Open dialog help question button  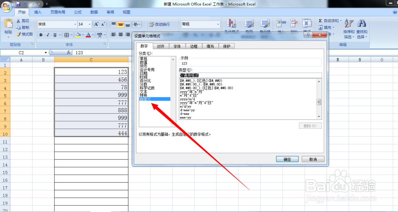307,35
